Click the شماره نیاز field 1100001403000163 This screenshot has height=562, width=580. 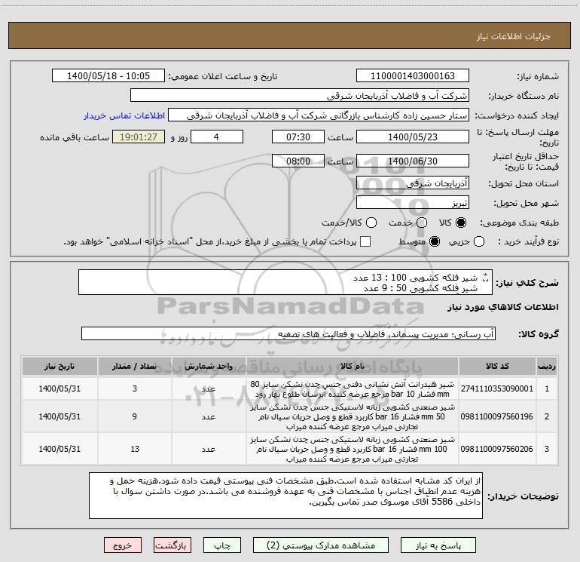tap(413, 76)
